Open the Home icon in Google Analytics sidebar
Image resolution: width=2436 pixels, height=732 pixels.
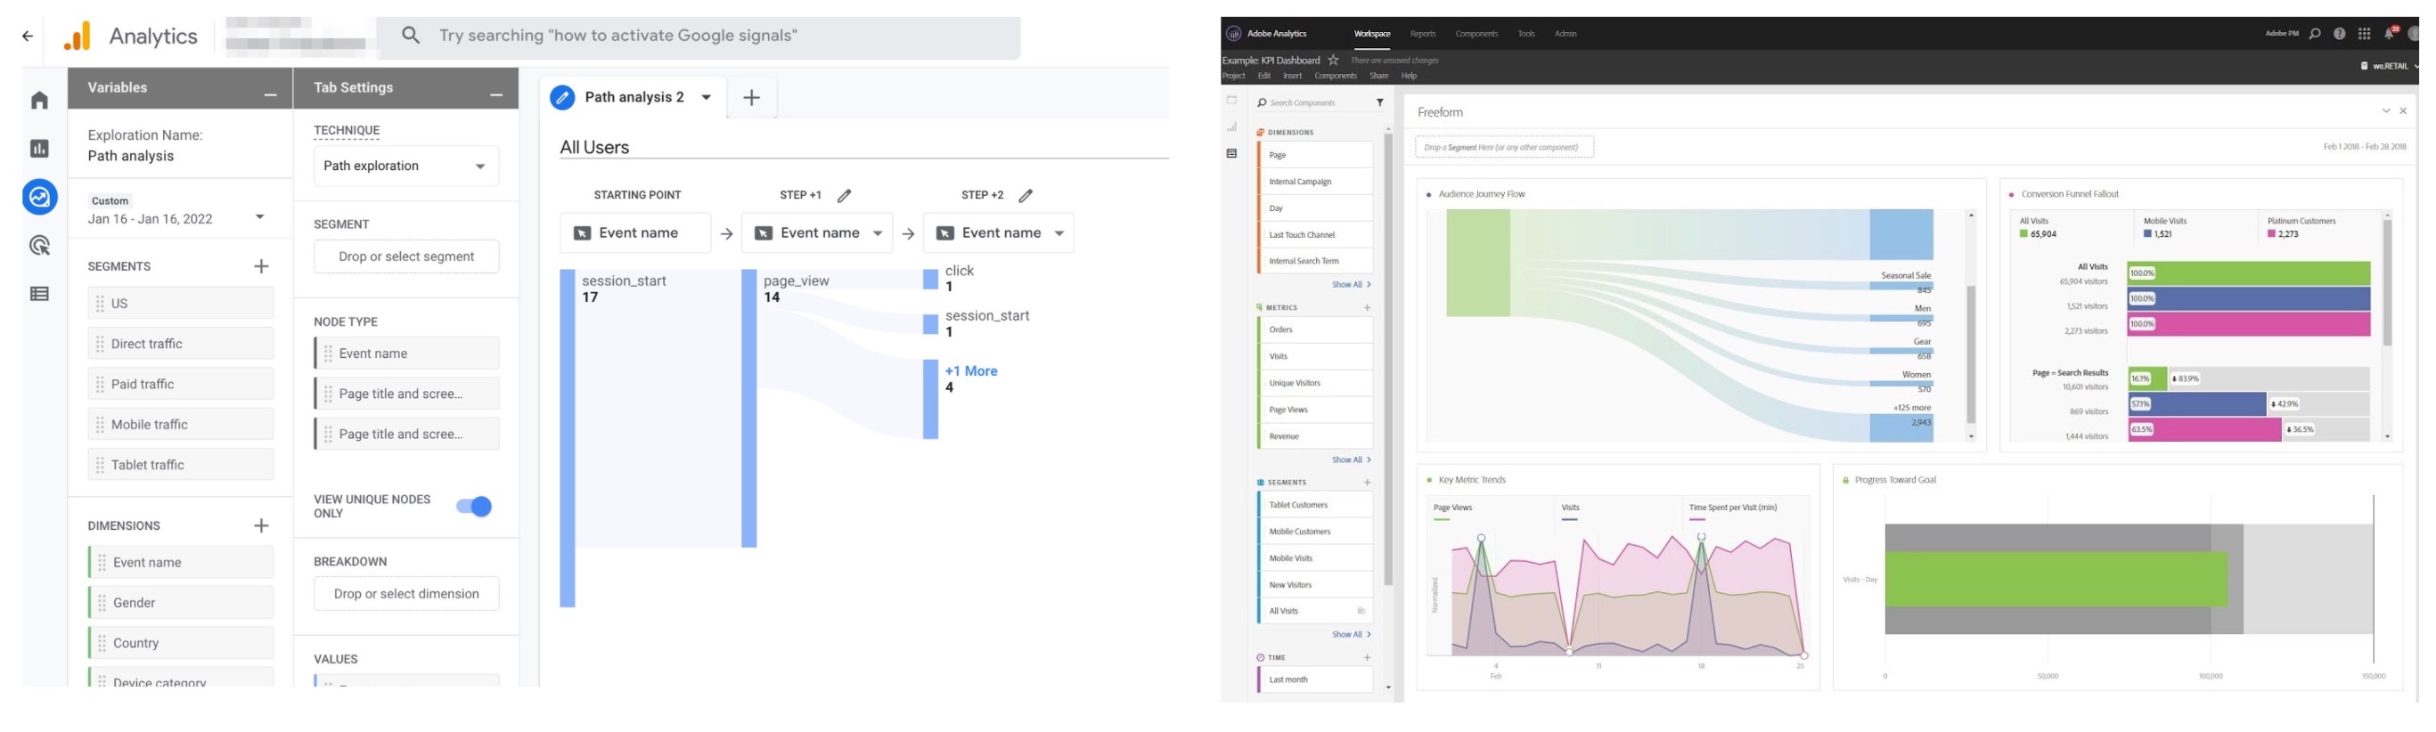pos(40,101)
